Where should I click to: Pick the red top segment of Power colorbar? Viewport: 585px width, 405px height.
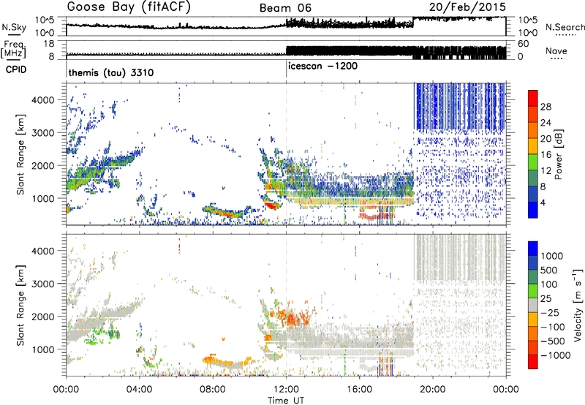click(x=533, y=98)
